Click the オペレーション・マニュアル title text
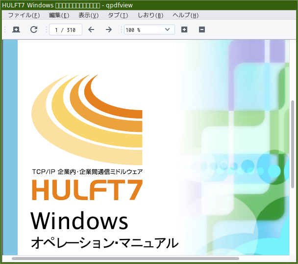 pyautogui.click(x=105, y=242)
